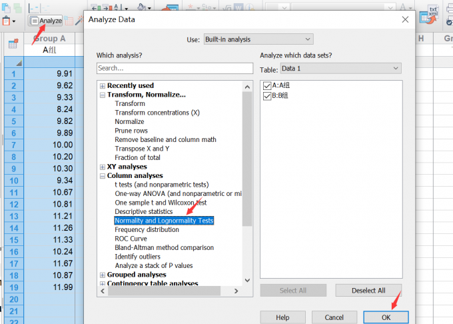Select the Transform analysis
The width and height of the screenshot is (453, 324).
point(130,103)
